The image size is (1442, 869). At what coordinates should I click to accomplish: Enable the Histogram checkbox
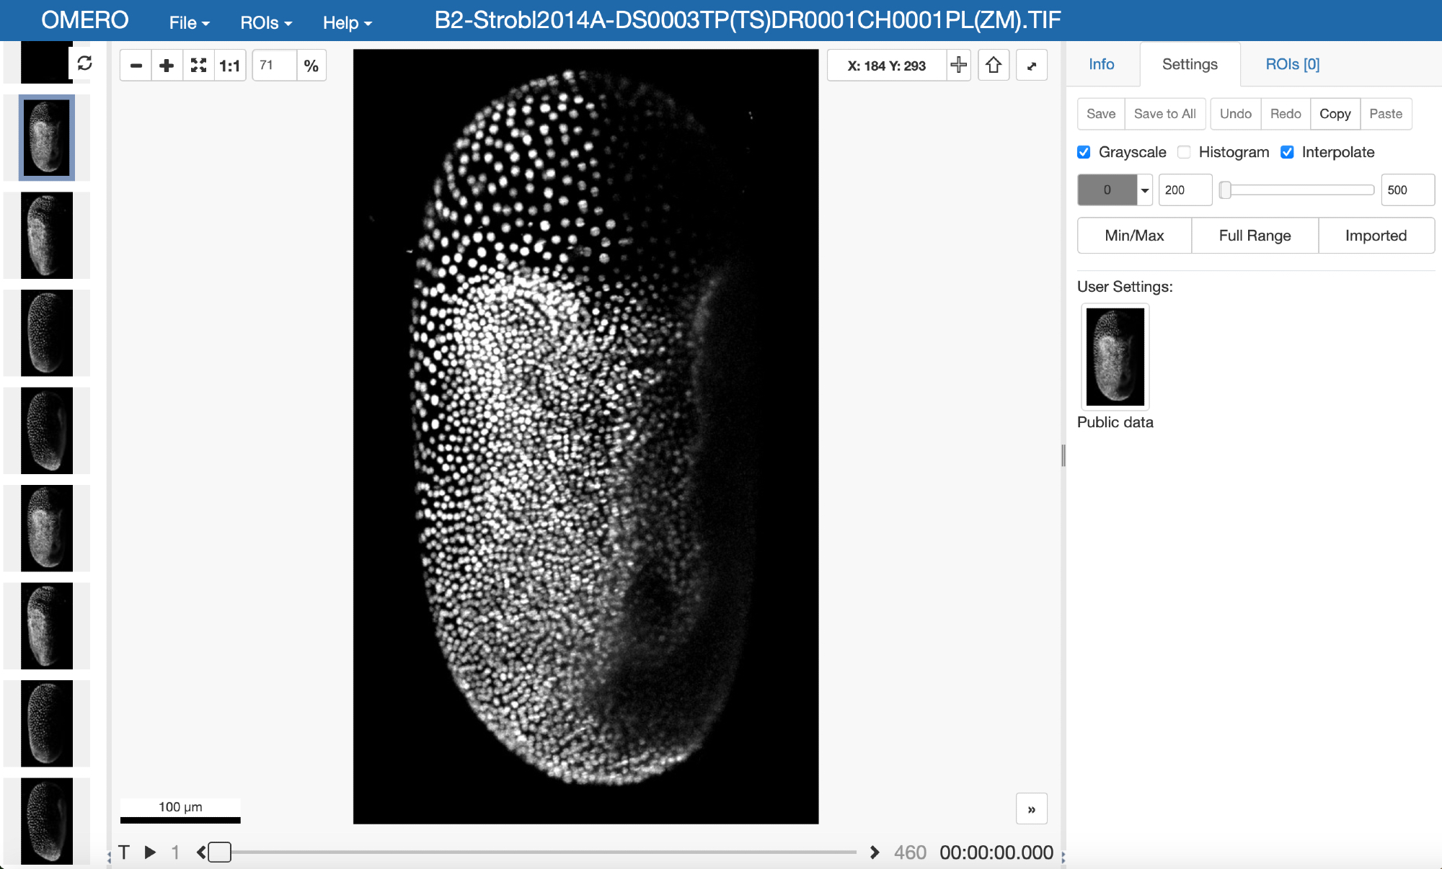pos(1184,152)
